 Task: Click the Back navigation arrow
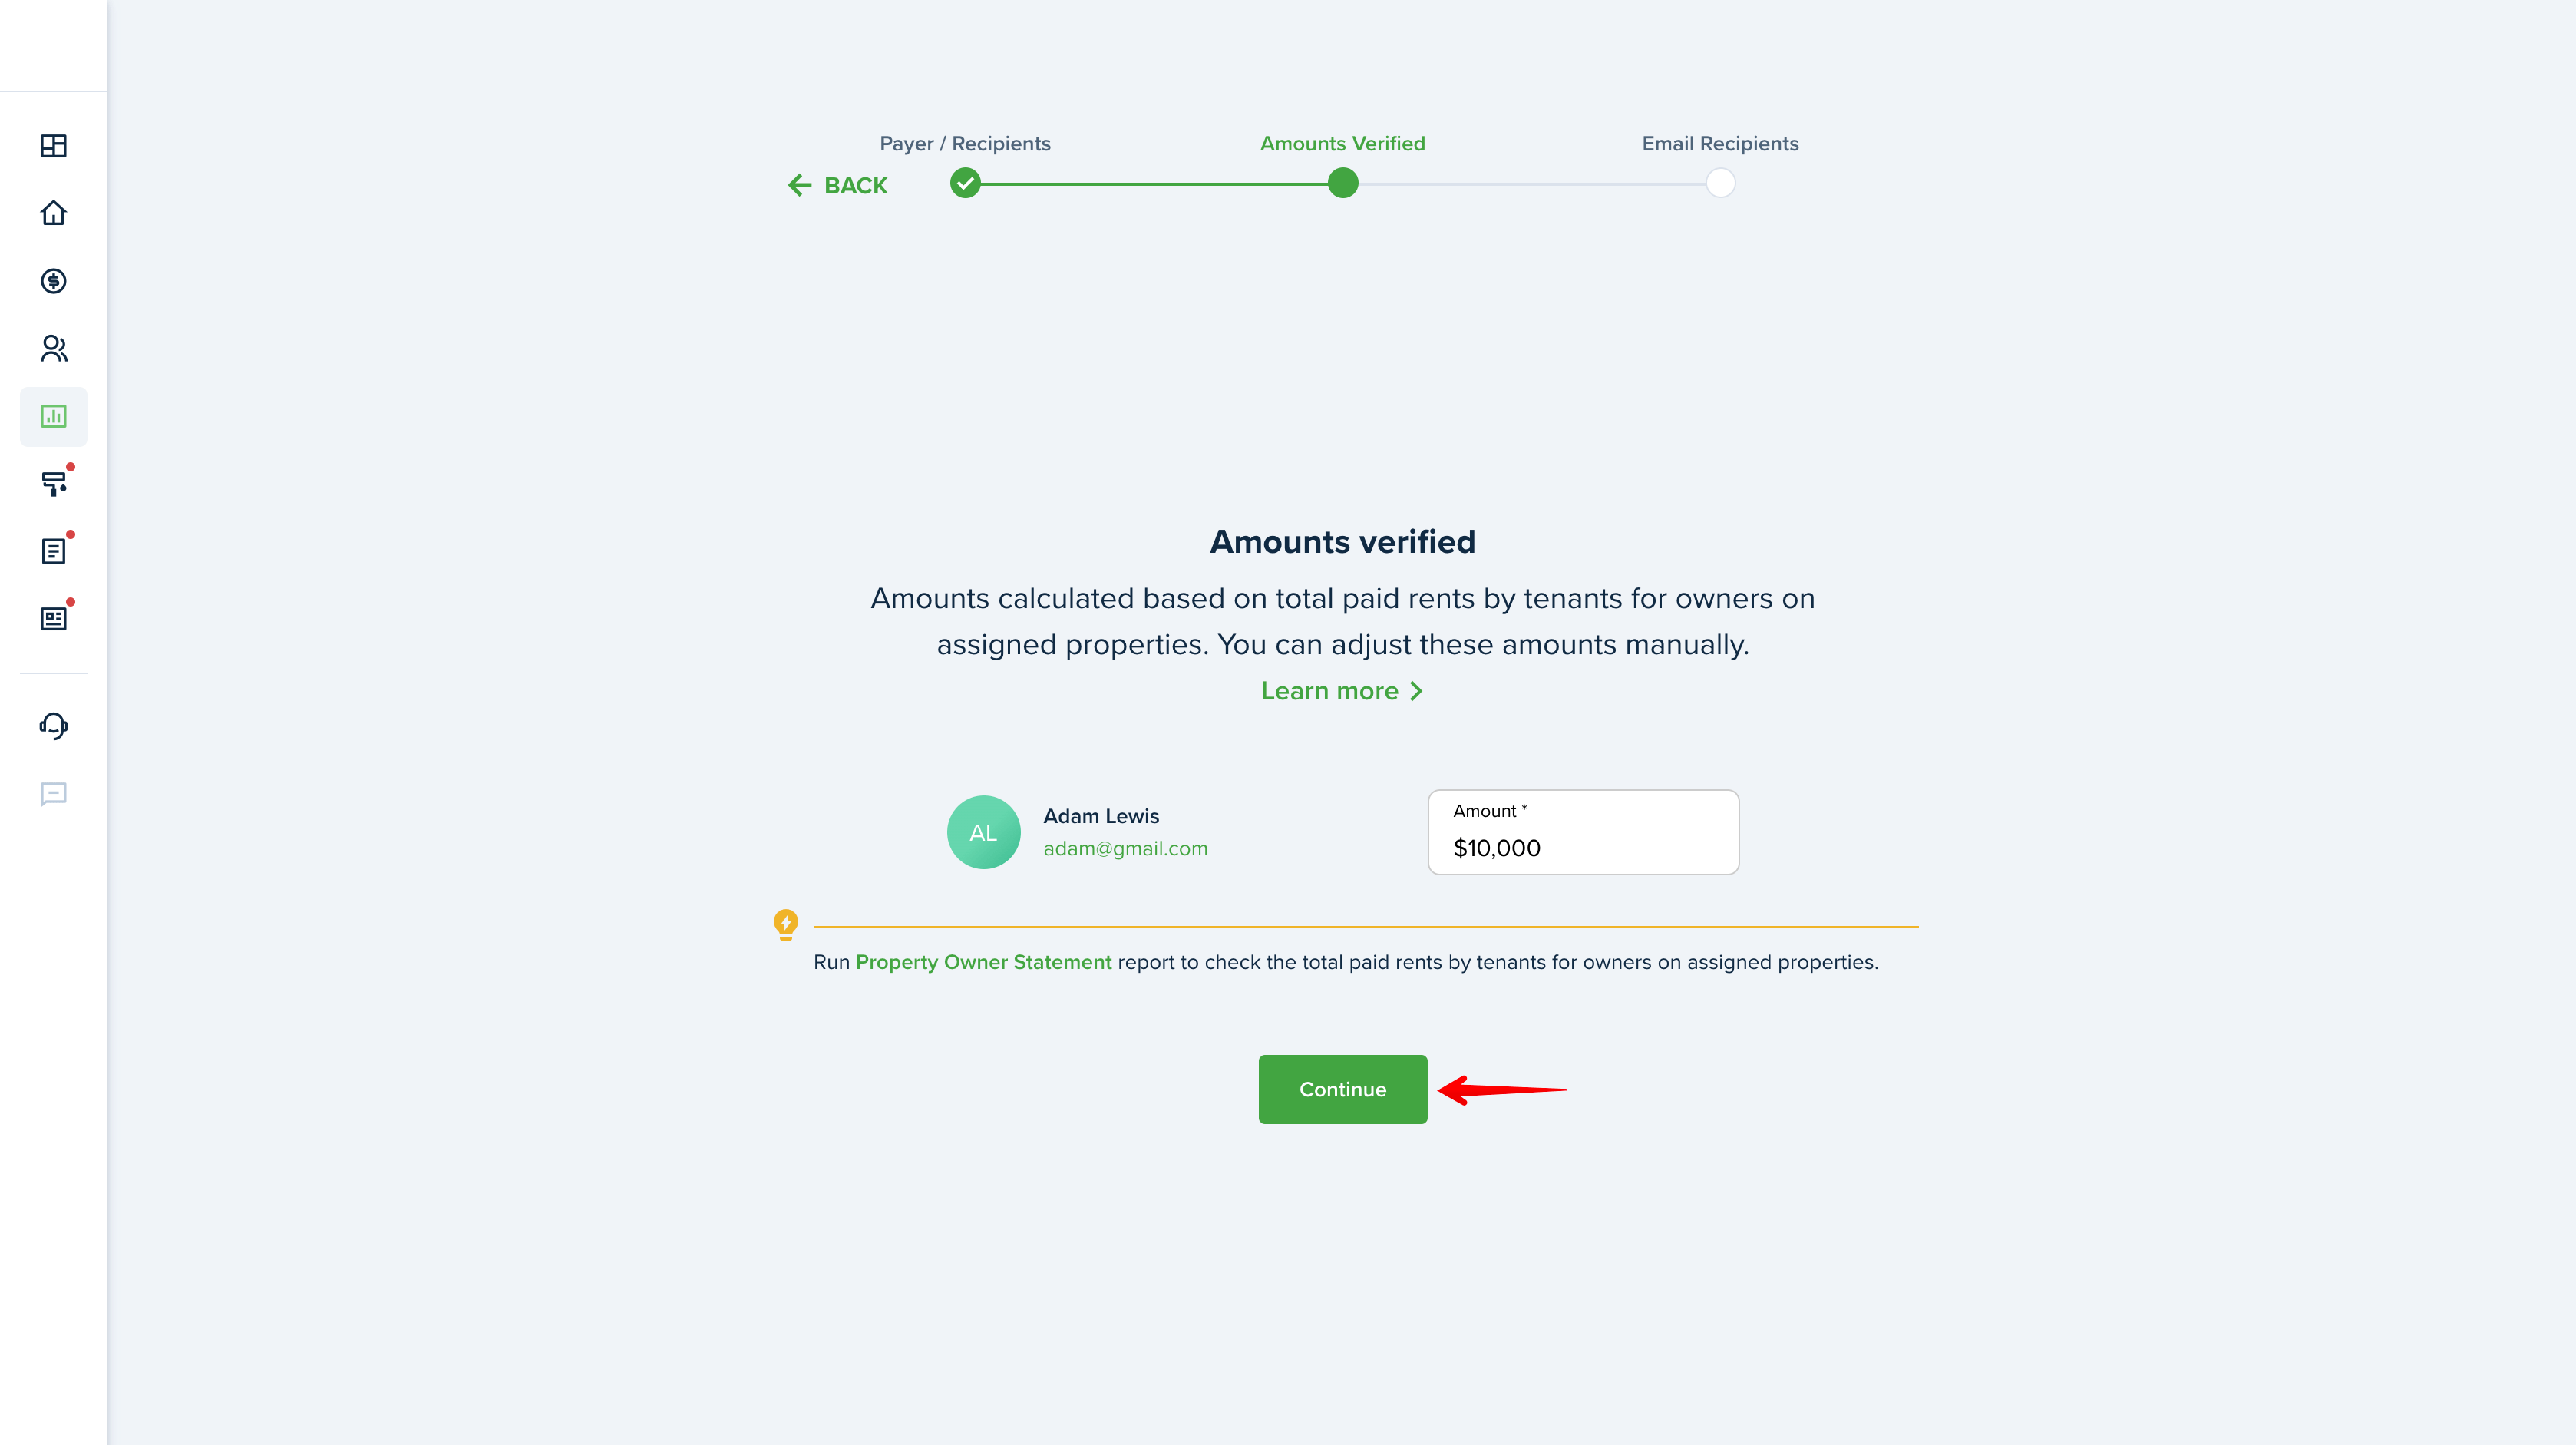point(800,184)
